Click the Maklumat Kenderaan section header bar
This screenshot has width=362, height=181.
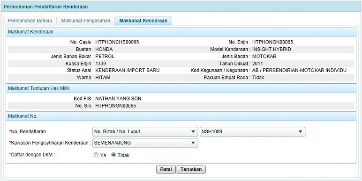coord(181,32)
